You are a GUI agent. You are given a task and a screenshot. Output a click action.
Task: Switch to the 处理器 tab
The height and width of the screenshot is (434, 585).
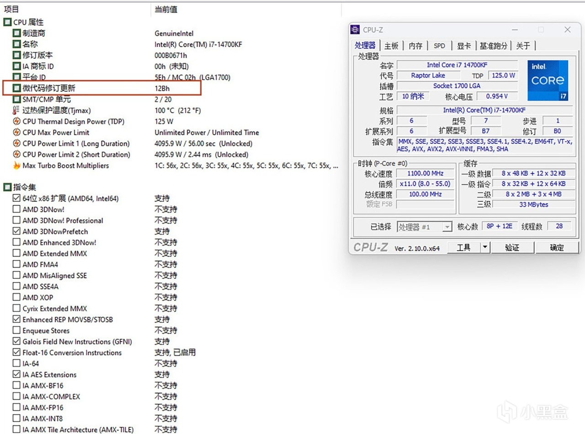365,45
